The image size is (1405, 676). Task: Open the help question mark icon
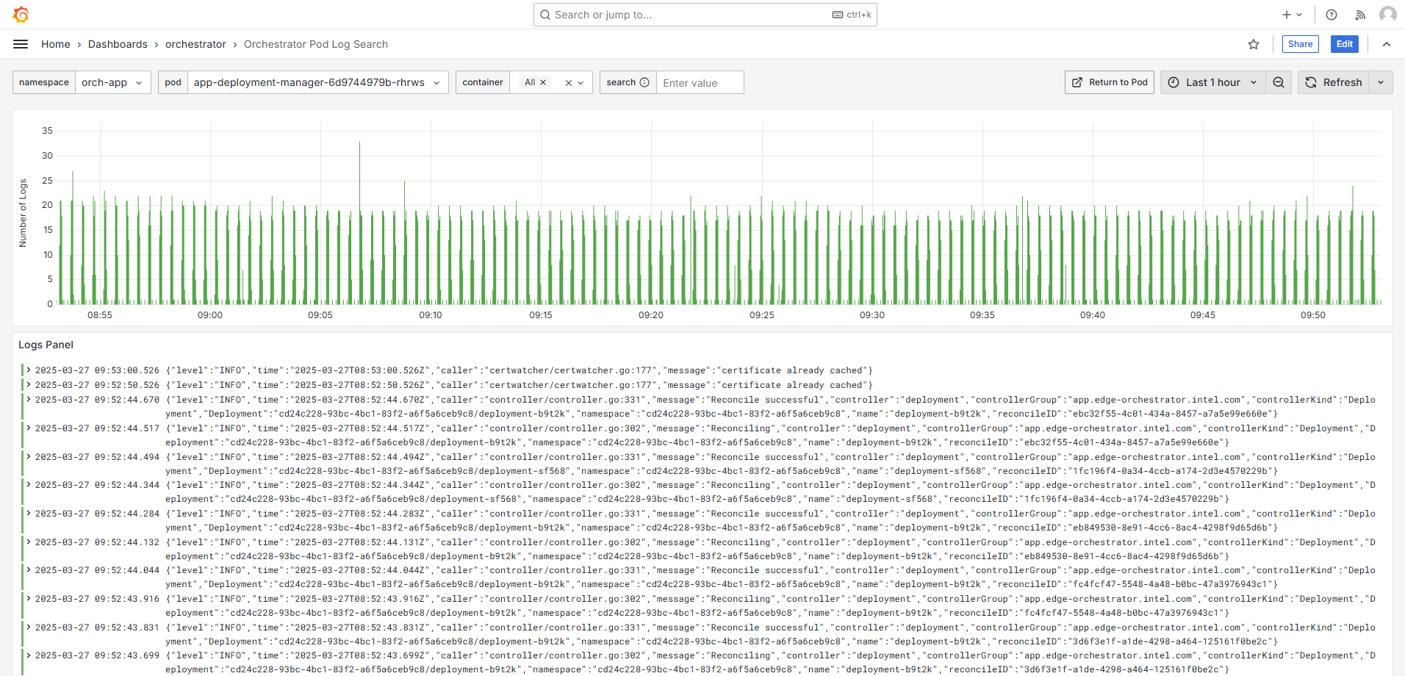1332,15
